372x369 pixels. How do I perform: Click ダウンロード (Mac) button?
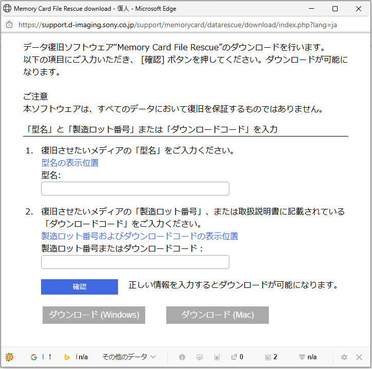coord(218,315)
